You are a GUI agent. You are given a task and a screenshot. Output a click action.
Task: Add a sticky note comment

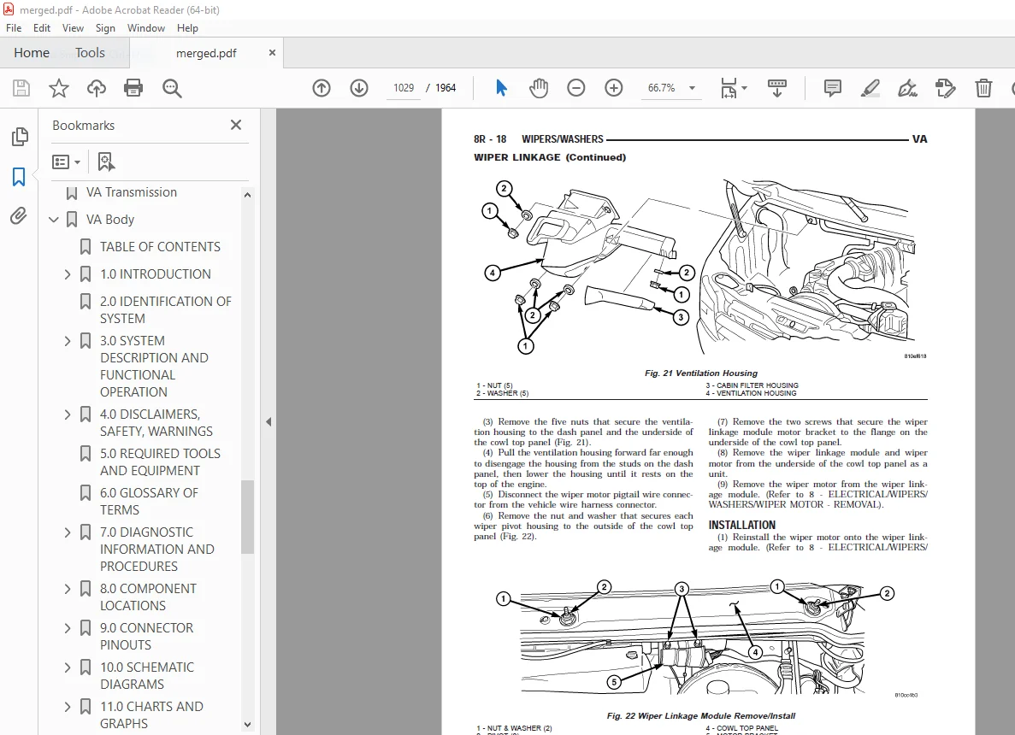tap(833, 88)
